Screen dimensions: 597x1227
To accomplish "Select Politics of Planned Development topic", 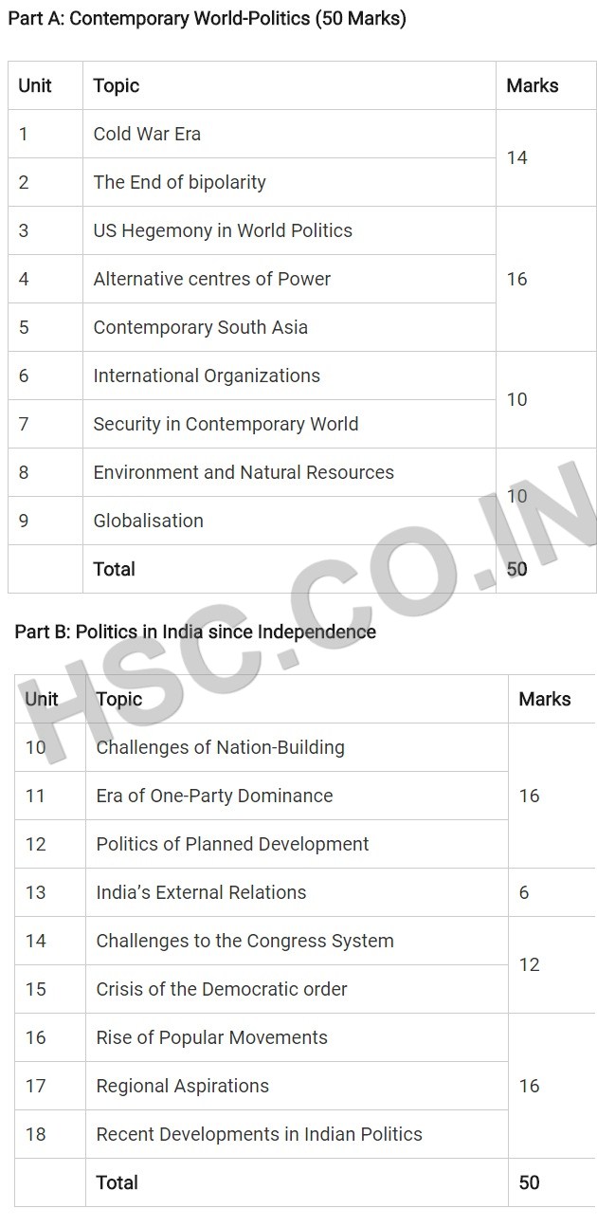I will (x=232, y=844).
